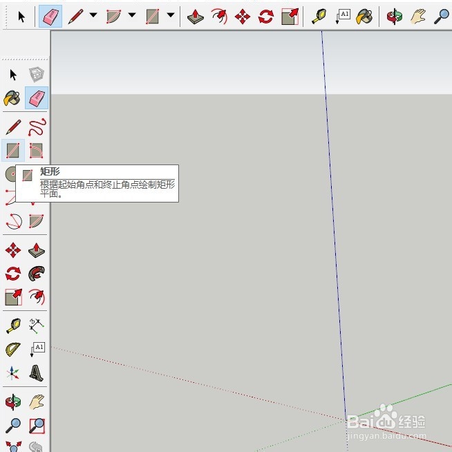Expand the dropdown arrow beside the Arc tool

[x=132, y=15]
